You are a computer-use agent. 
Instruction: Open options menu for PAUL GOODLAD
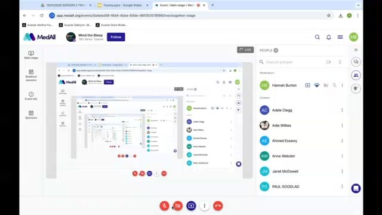[342, 186]
